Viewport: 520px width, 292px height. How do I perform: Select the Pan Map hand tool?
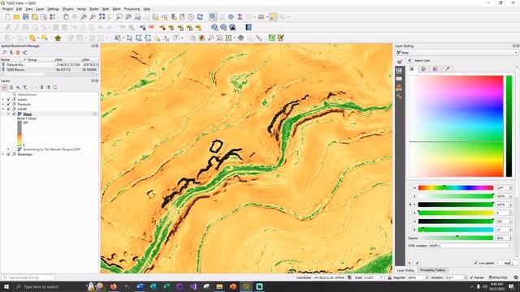pos(66,17)
